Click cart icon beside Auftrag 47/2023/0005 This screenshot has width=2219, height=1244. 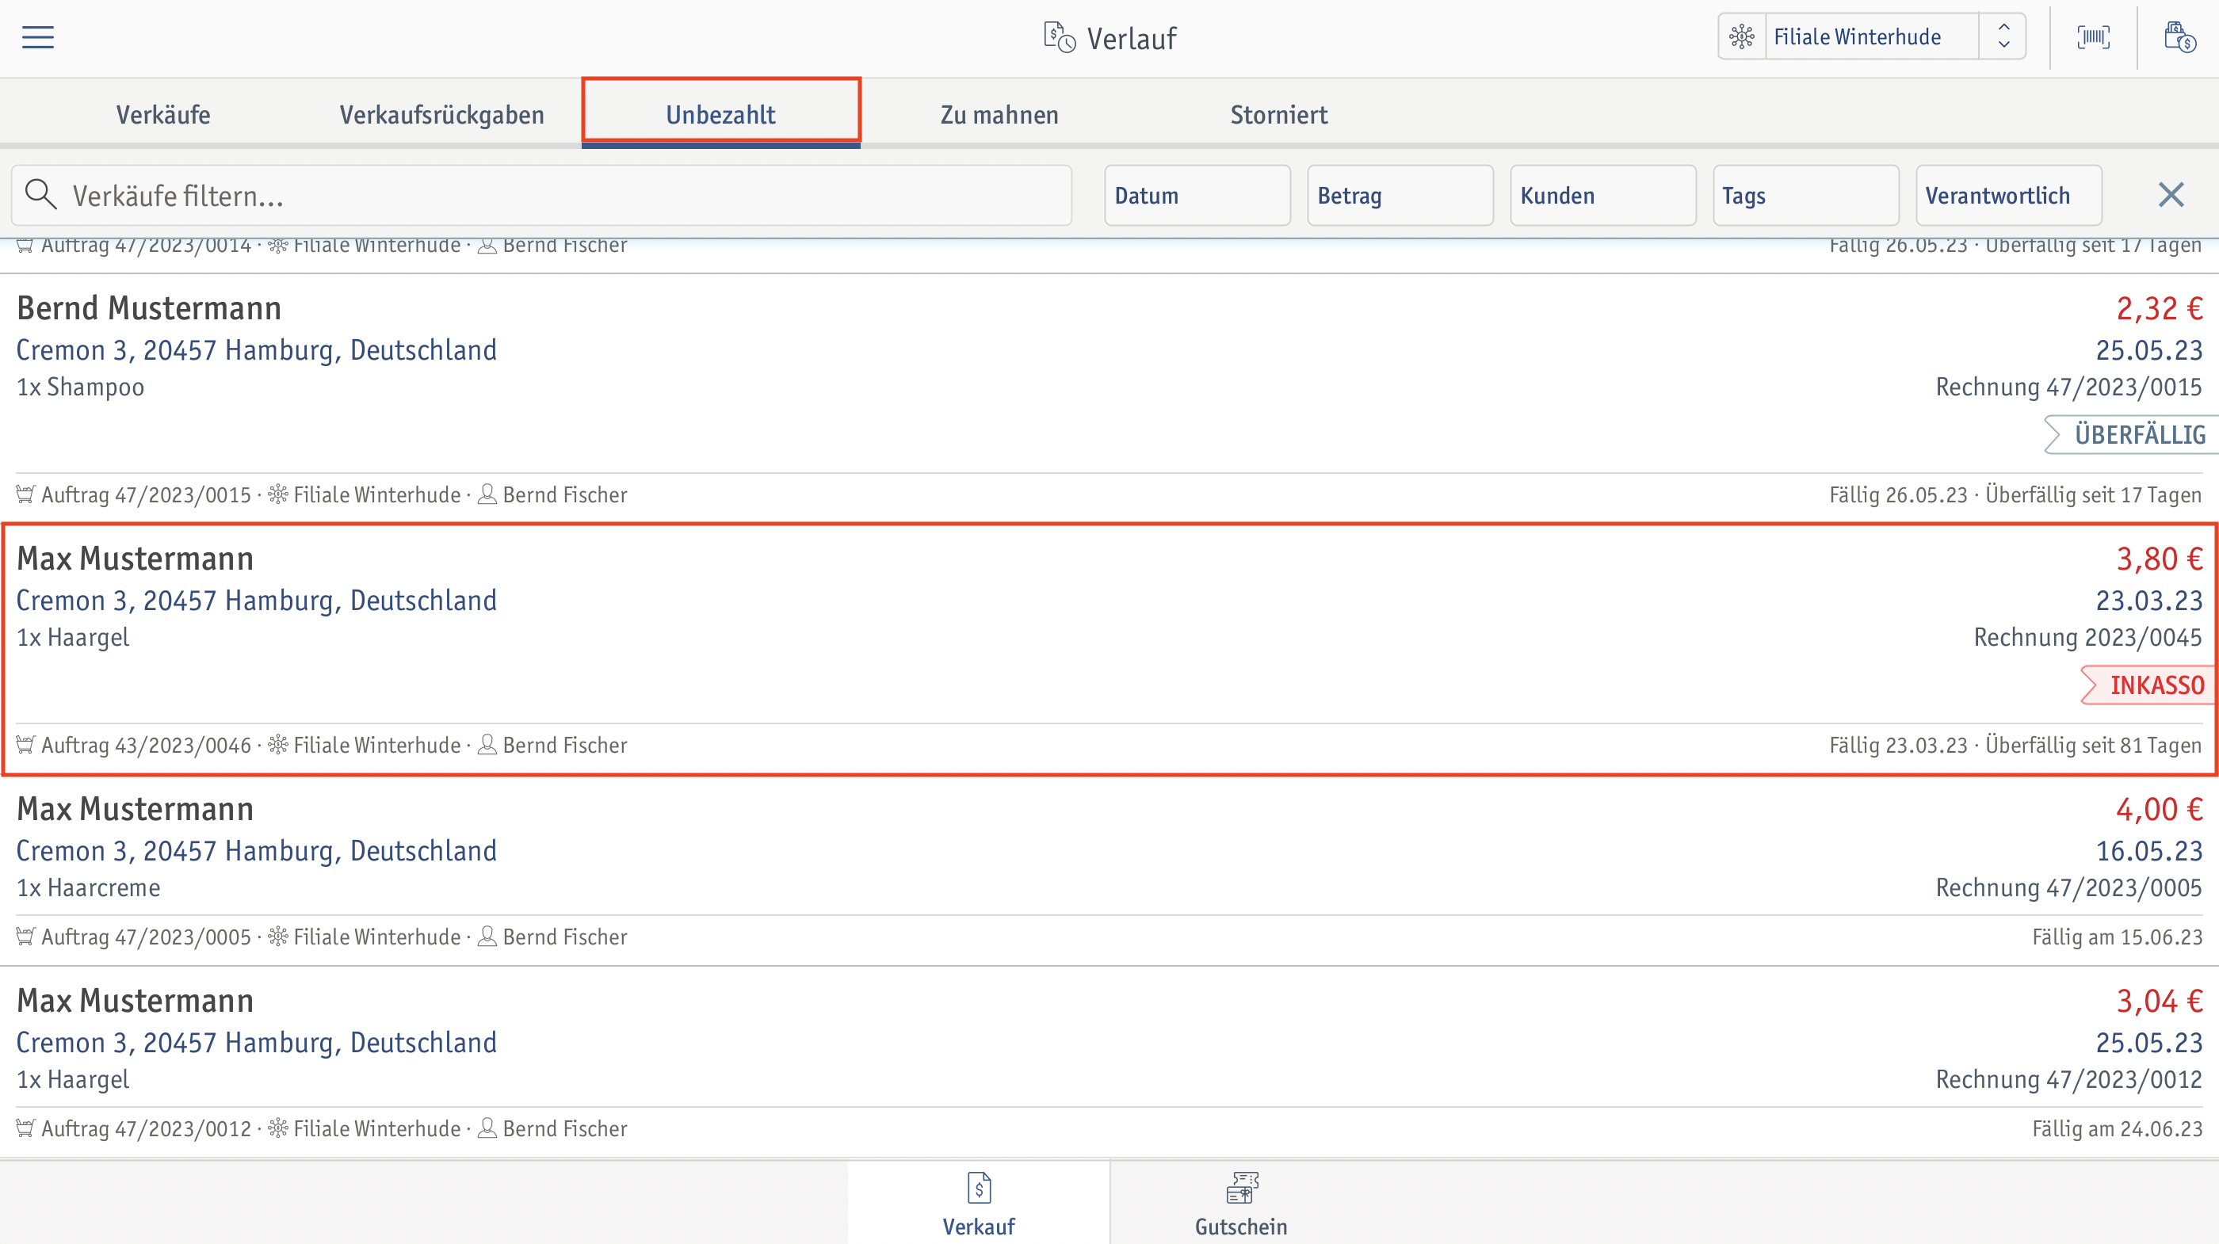[26, 937]
